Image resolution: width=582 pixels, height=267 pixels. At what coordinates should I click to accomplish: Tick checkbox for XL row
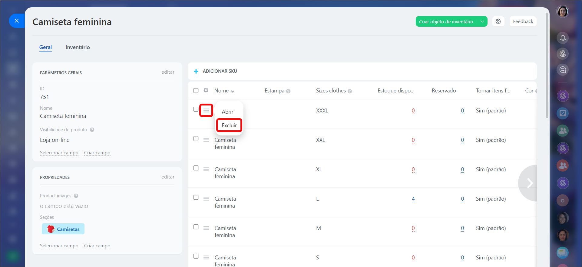(196, 168)
